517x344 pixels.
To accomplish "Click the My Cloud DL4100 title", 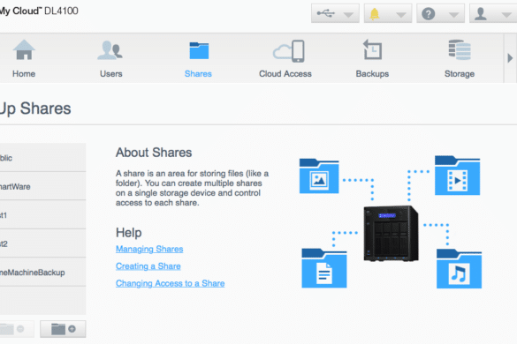I will 39,11.
